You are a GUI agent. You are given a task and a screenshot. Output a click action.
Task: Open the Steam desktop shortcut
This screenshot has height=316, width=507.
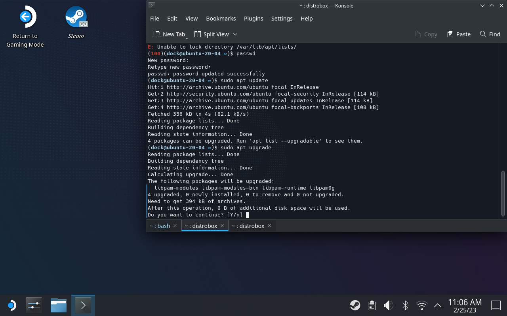click(76, 23)
